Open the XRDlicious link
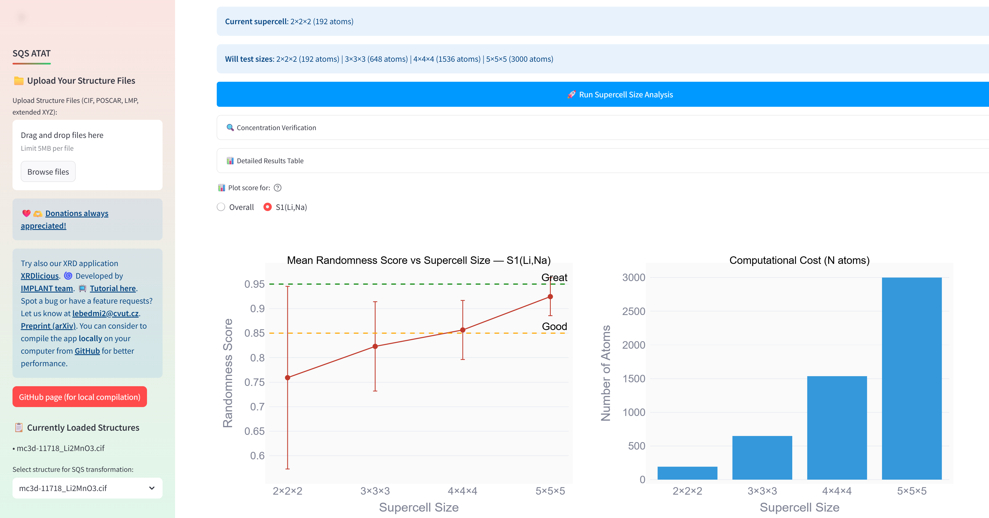 click(x=39, y=276)
